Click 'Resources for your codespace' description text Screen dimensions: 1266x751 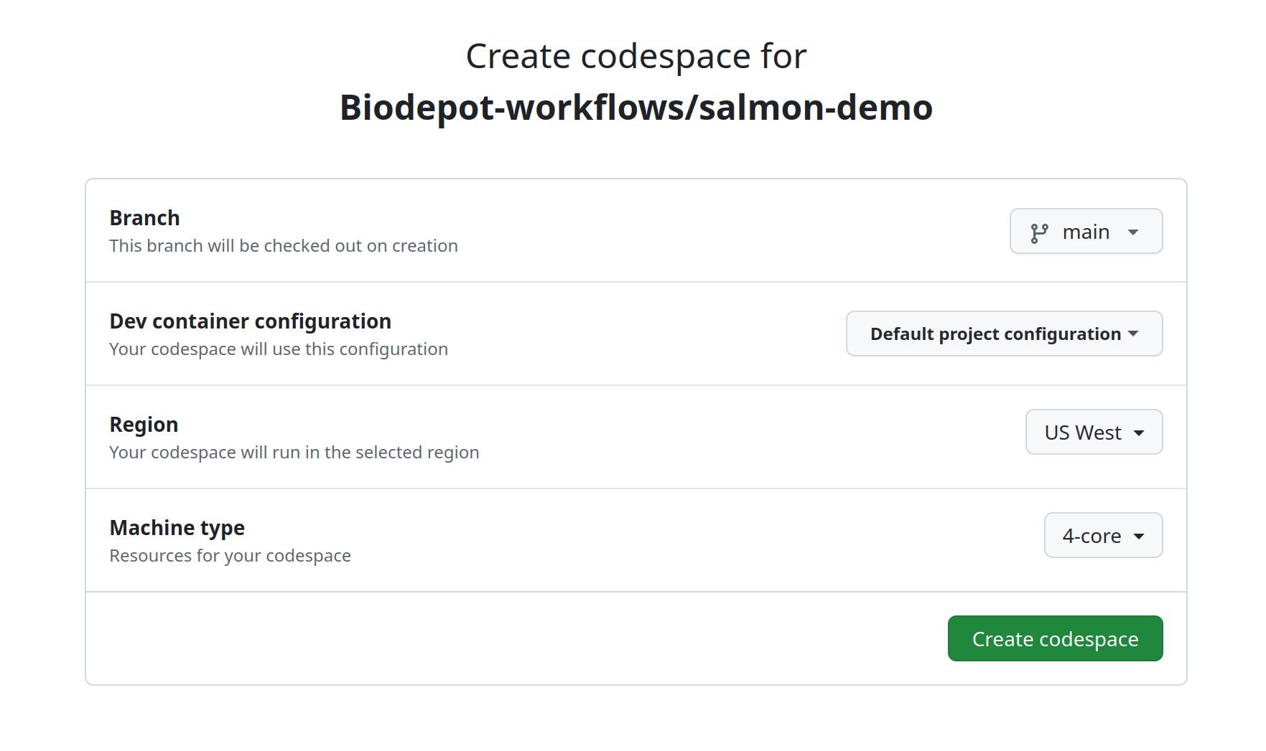point(230,555)
